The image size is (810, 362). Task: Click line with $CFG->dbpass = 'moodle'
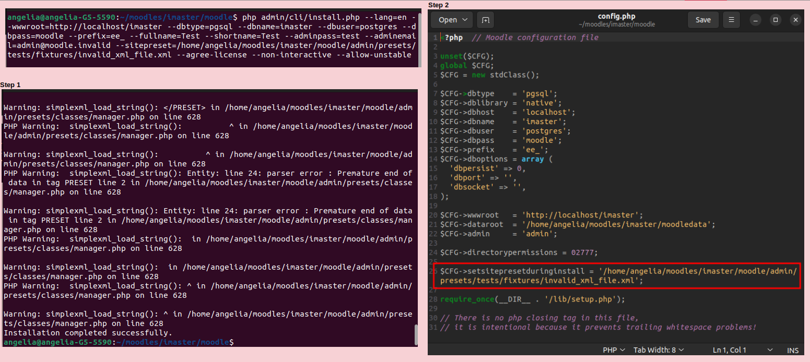coord(501,140)
